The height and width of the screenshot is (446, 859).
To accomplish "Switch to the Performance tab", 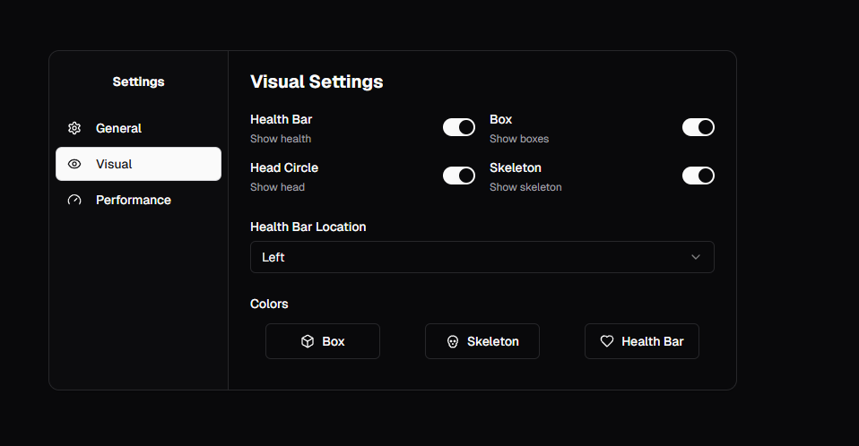I will (139, 201).
